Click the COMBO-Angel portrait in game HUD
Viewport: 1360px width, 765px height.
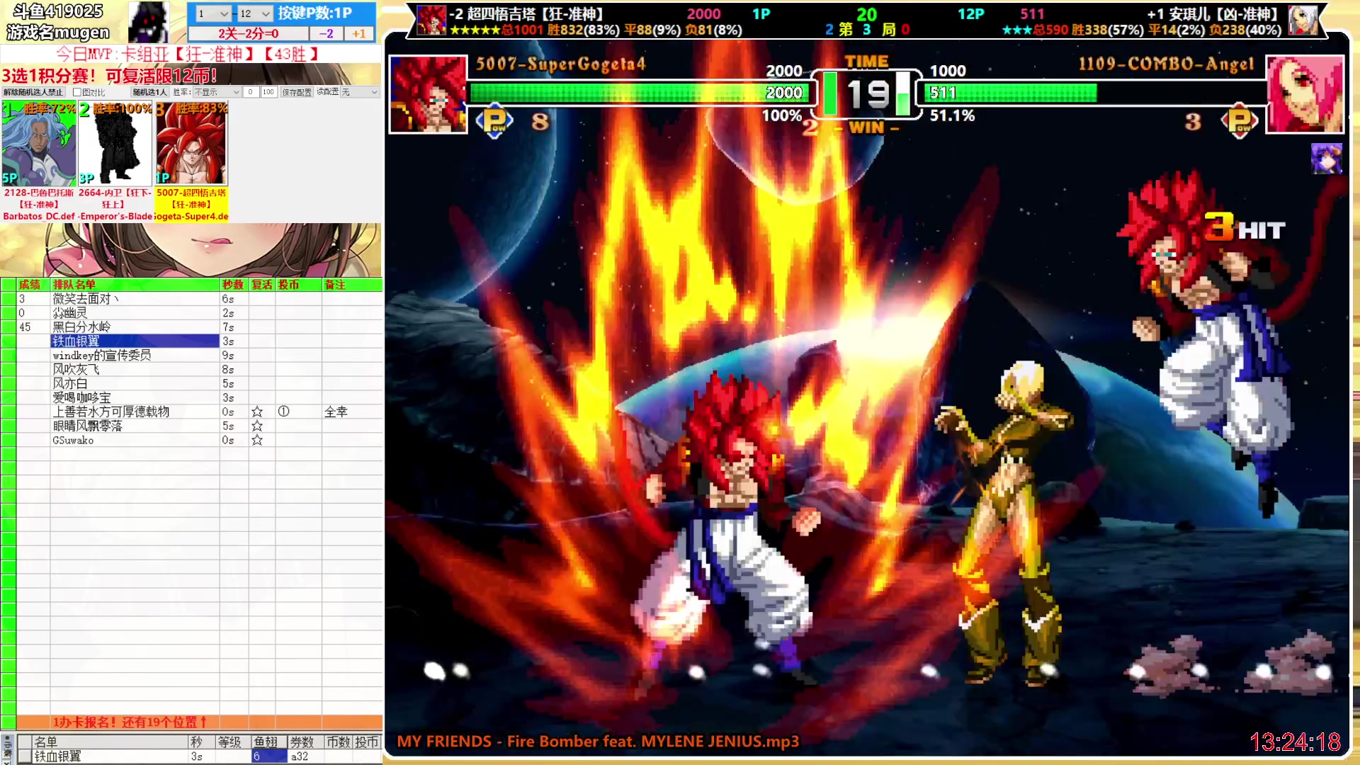(x=1304, y=94)
